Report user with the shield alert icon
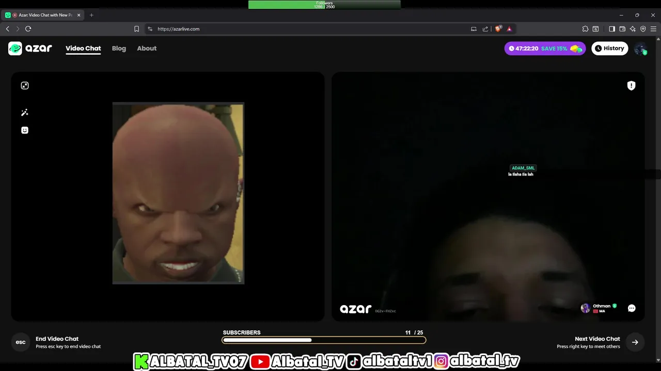The image size is (661, 371). click(x=631, y=86)
